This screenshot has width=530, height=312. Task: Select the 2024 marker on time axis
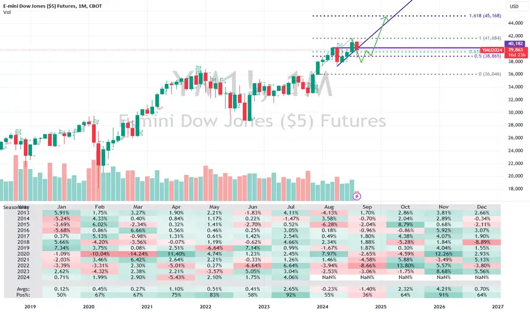tap(322, 306)
